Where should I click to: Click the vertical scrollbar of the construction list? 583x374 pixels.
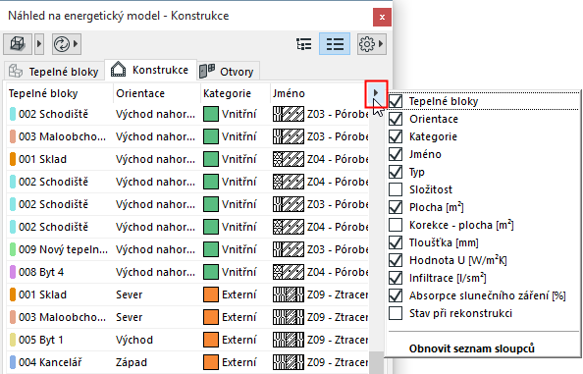[x=376, y=363]
